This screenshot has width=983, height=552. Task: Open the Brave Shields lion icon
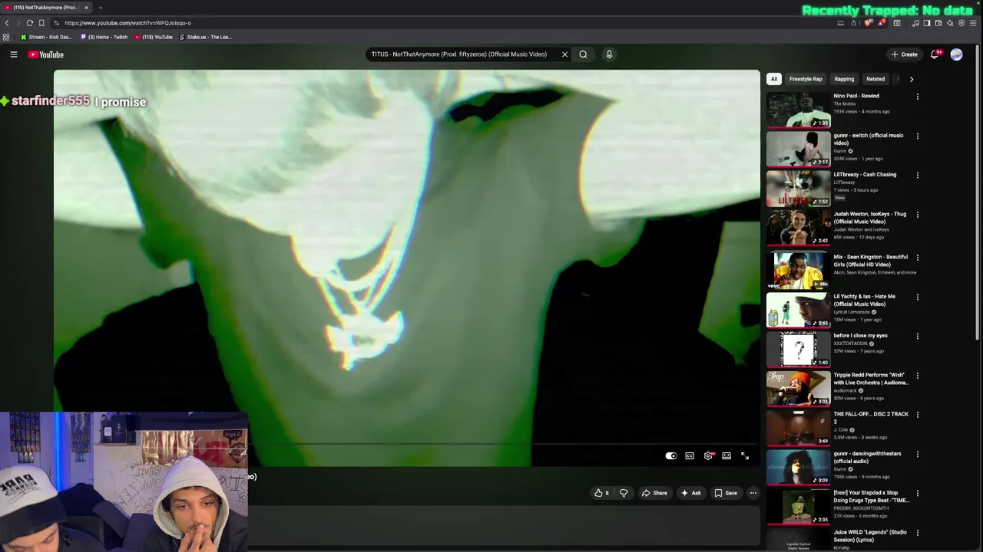(869, 23)
